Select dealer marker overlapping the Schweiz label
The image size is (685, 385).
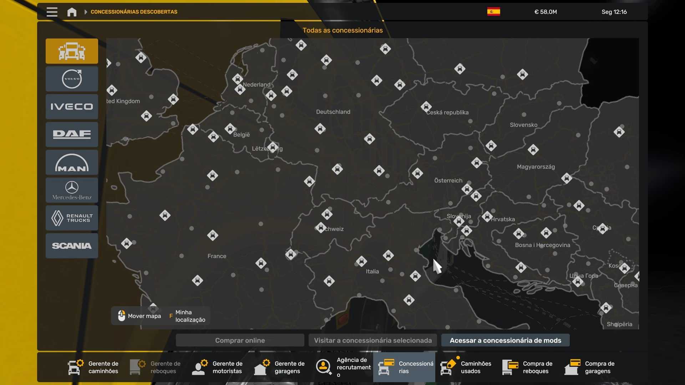coord(321,227)
